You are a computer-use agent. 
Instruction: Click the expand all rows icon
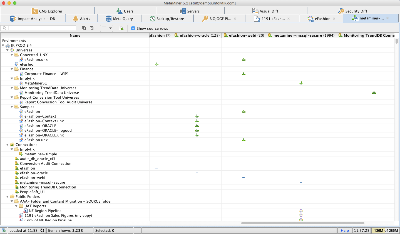[84, 28]
